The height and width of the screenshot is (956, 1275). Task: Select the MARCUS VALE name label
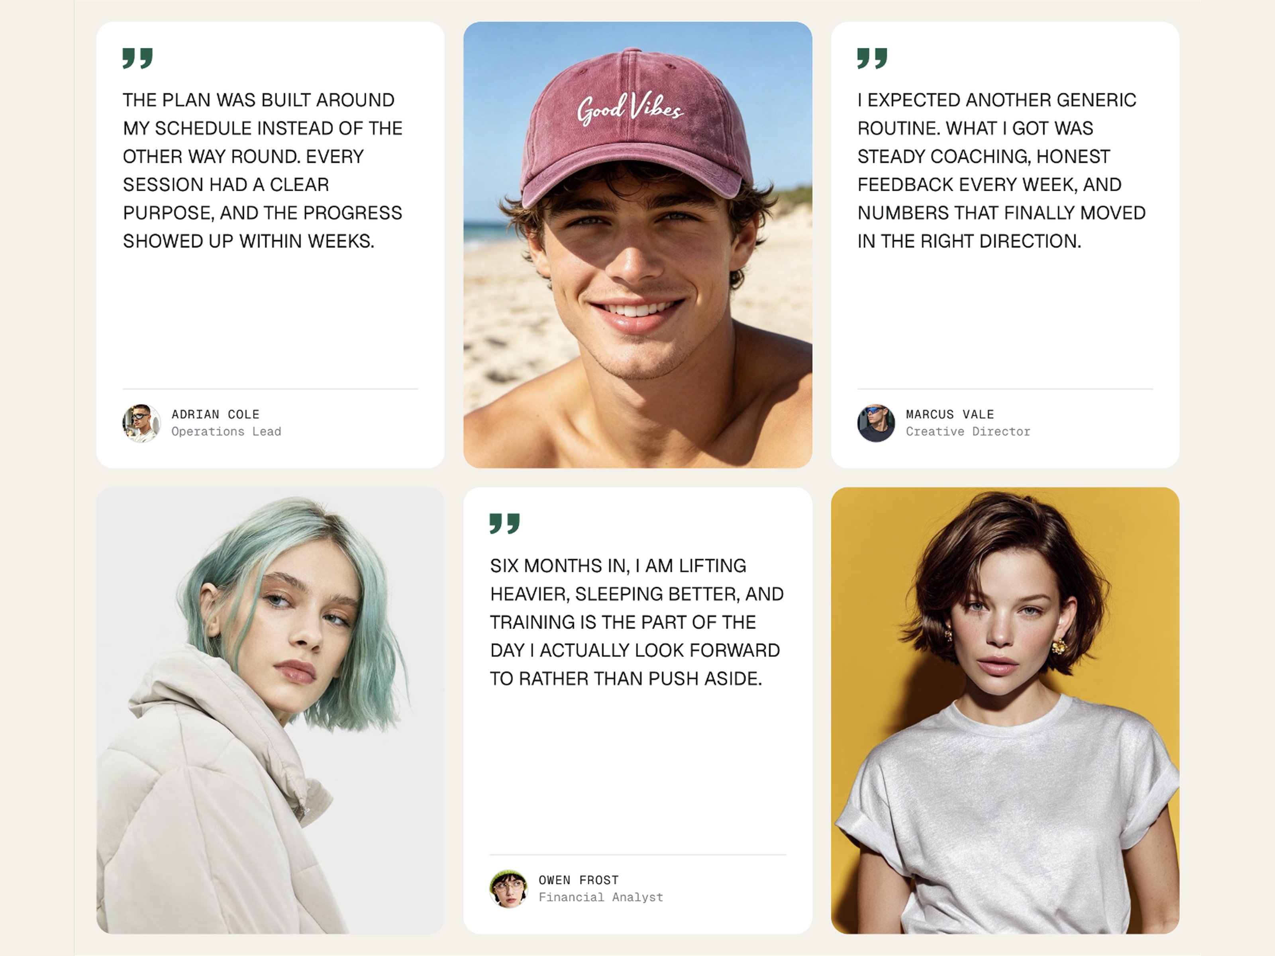[x=950, y=414]
